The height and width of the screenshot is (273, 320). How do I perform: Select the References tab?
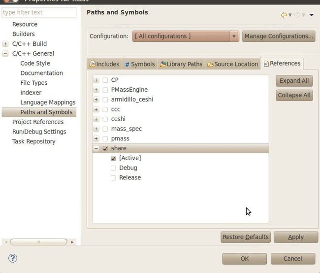(282, 64)
